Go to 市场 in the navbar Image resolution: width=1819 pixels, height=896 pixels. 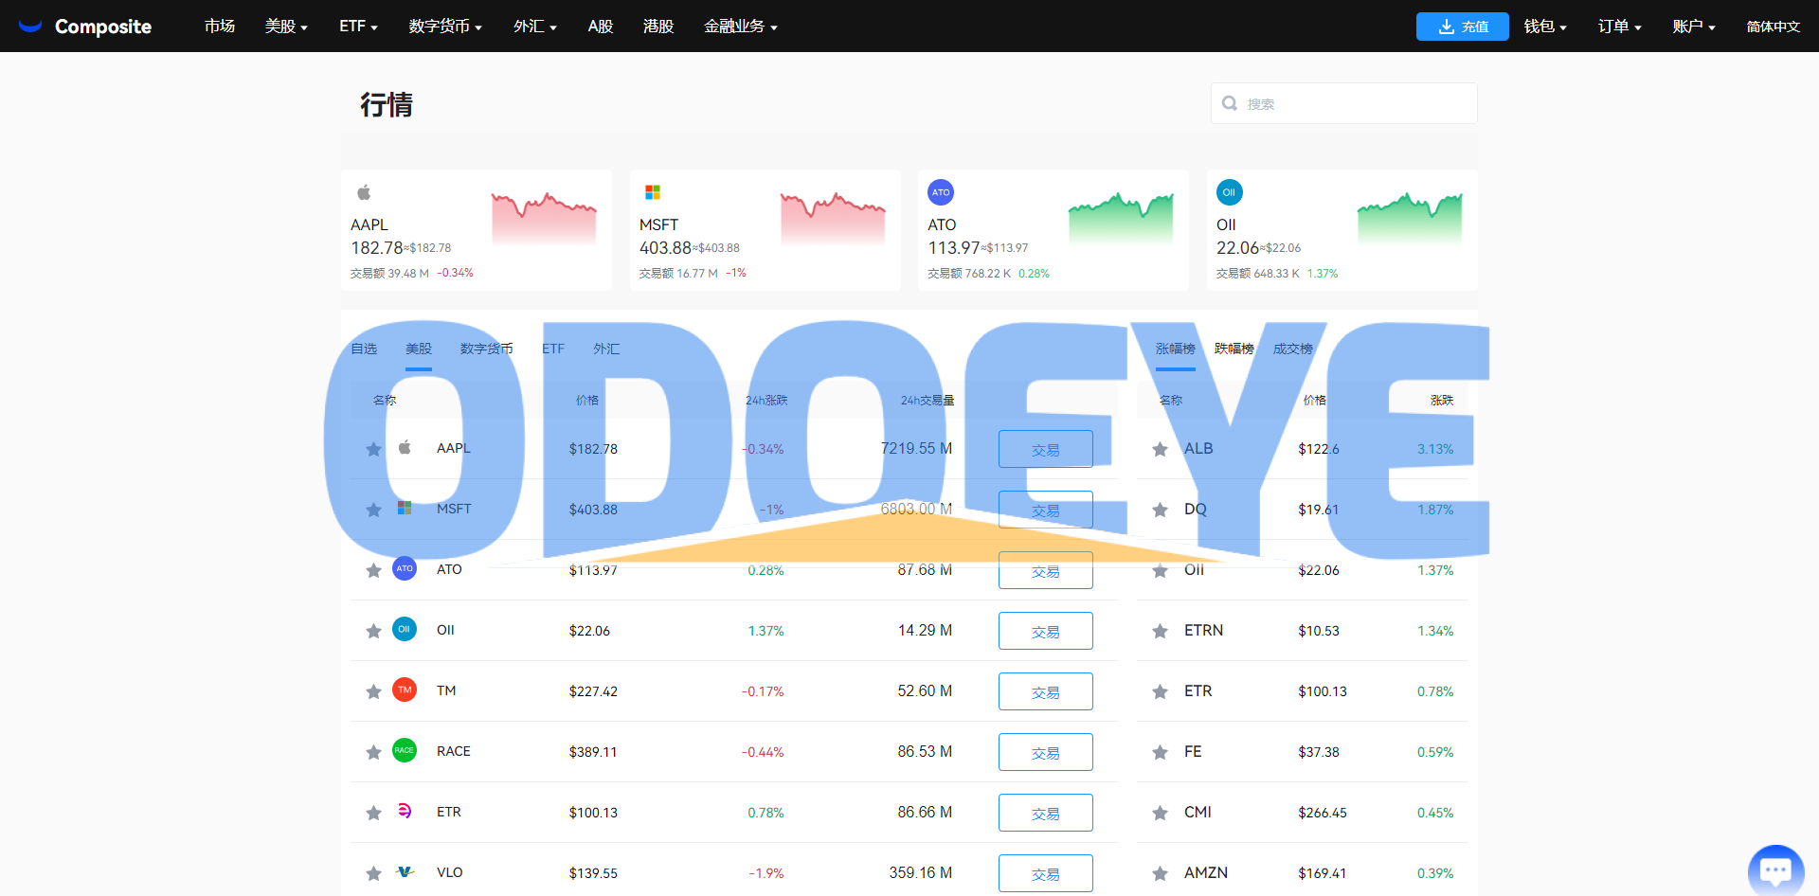220,27
